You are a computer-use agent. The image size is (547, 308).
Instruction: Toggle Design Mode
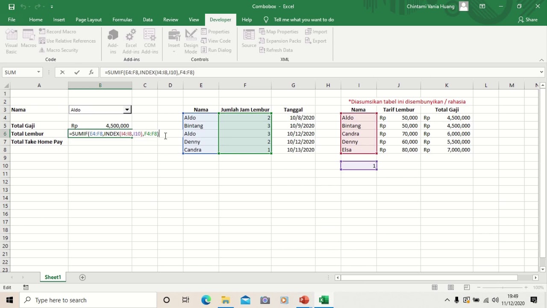pos(191,42)
